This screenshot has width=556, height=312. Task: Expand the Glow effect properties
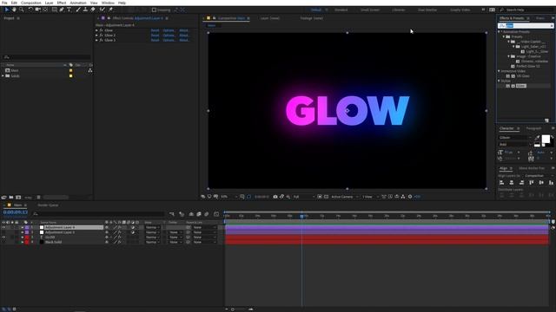coord(96,30)
